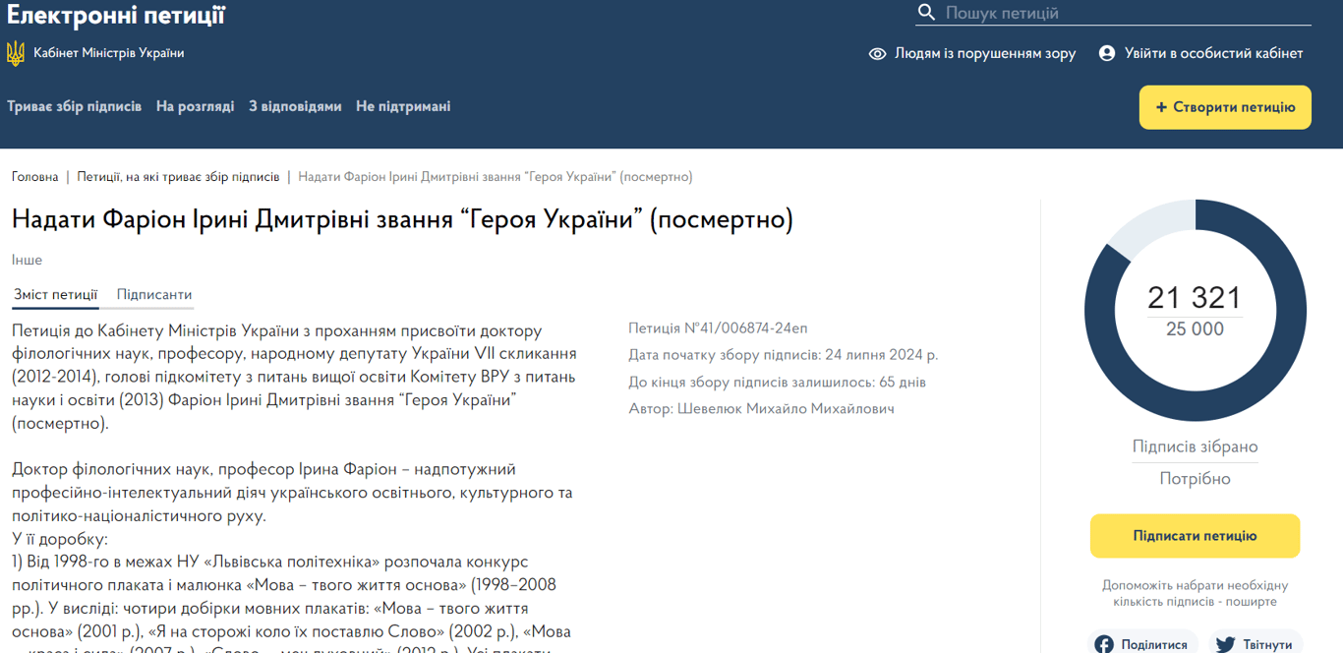Click the search magnifier icon

click(925, 13)
